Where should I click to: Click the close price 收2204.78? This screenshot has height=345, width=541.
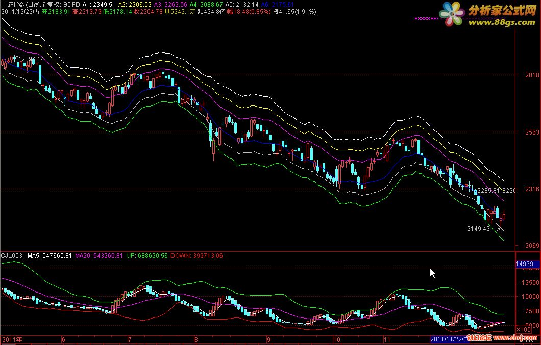tap(148, 12)
